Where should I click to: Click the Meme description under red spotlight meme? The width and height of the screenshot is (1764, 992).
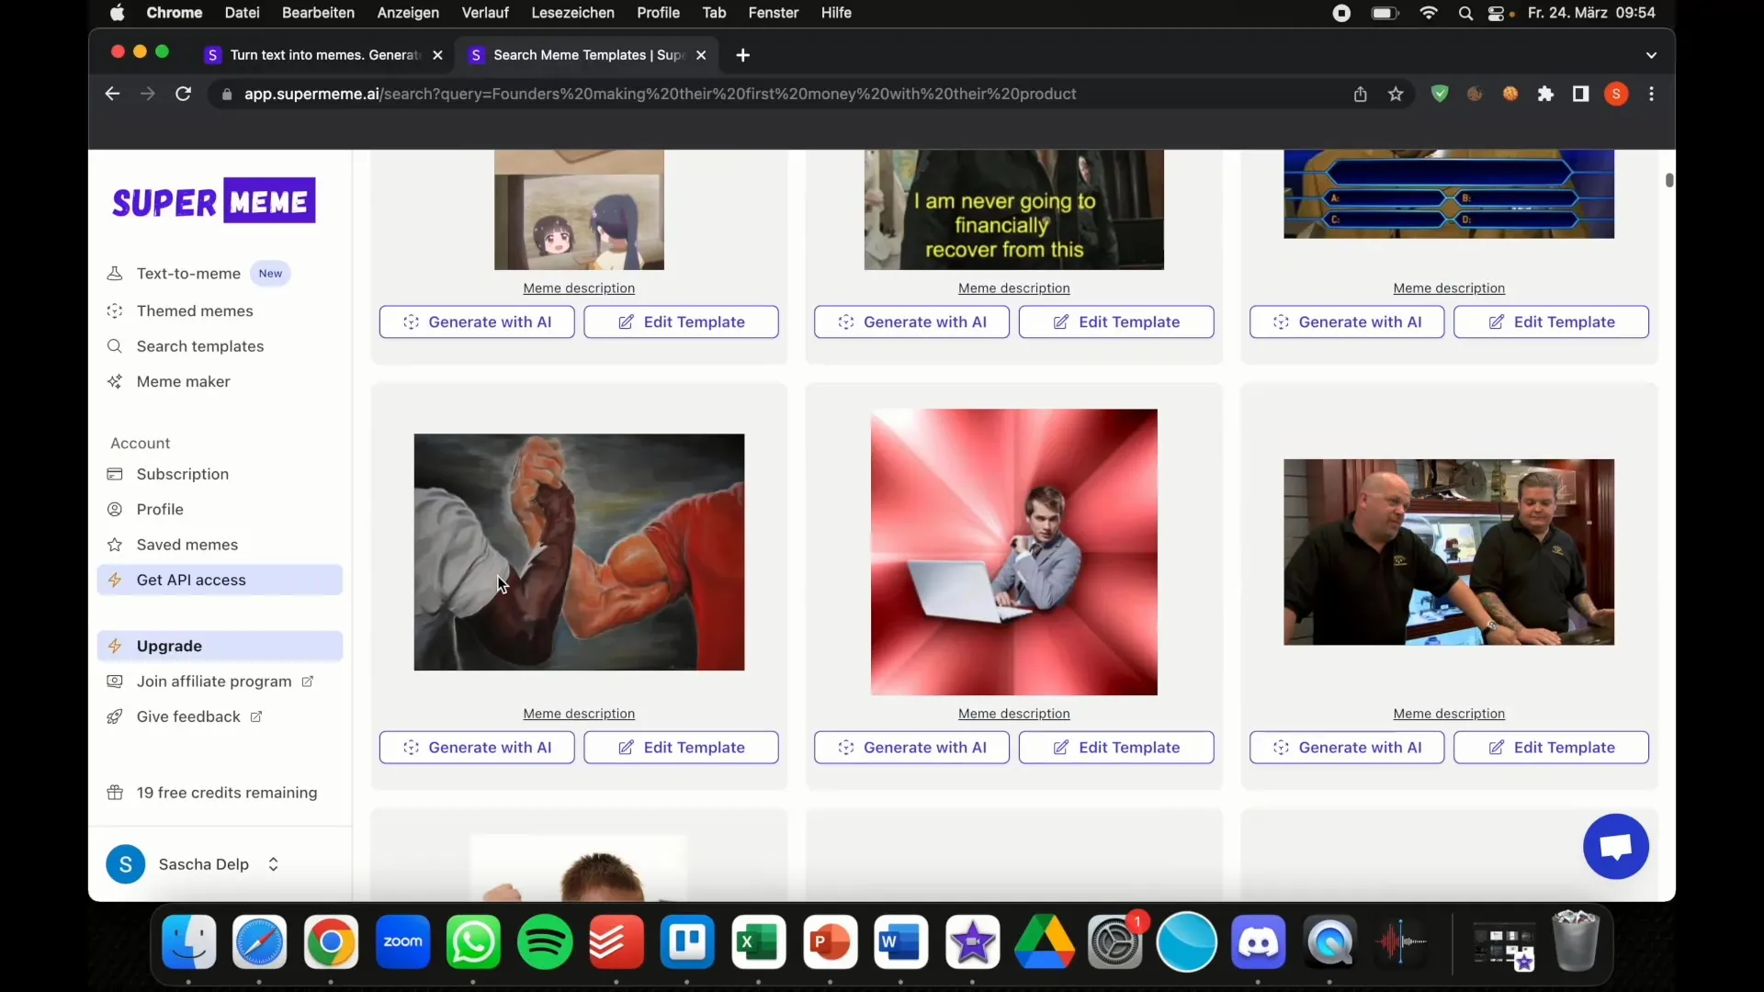(x=1014, y=714)
